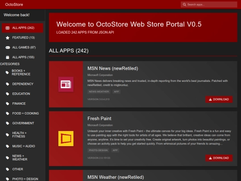
Task: Click the Welcome back! sidebar header
Action: pyautogui.click(x=17, y=15)
